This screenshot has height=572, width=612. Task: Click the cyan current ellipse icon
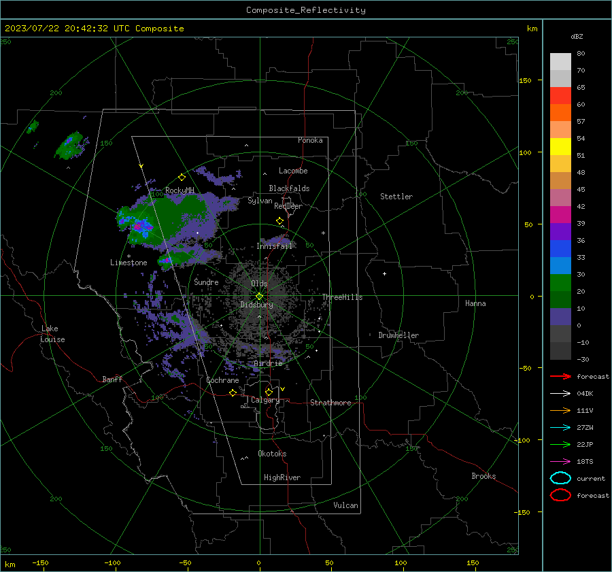coord(560,478)
